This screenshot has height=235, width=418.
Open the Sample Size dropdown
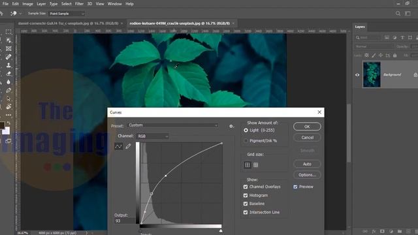point(67,13)
